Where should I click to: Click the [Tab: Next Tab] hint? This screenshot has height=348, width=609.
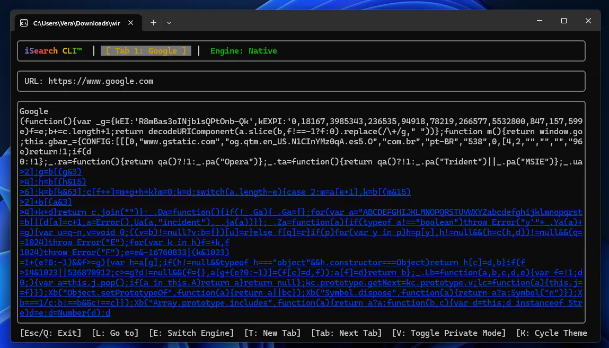[x=347, y=333]
